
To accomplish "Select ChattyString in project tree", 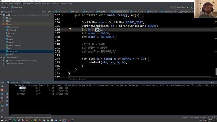I will tap(13, 27).
